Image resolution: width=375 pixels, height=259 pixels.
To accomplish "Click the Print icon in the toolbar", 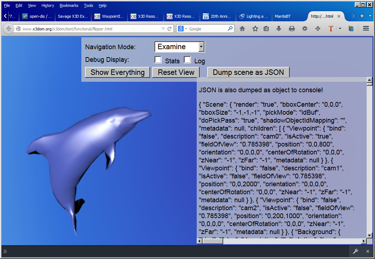I will [292, 29].
